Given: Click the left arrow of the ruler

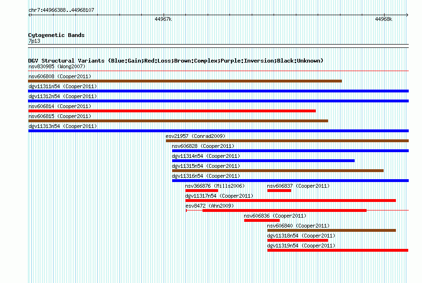Looking at the screenshot, I should pos(29,15).
